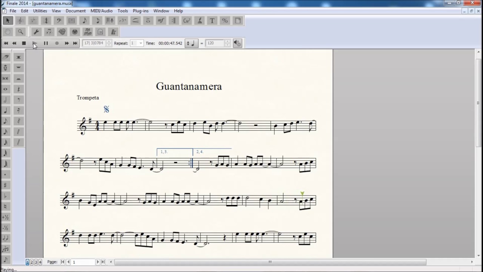Select the Tuplet tool

tap(123, 20)
